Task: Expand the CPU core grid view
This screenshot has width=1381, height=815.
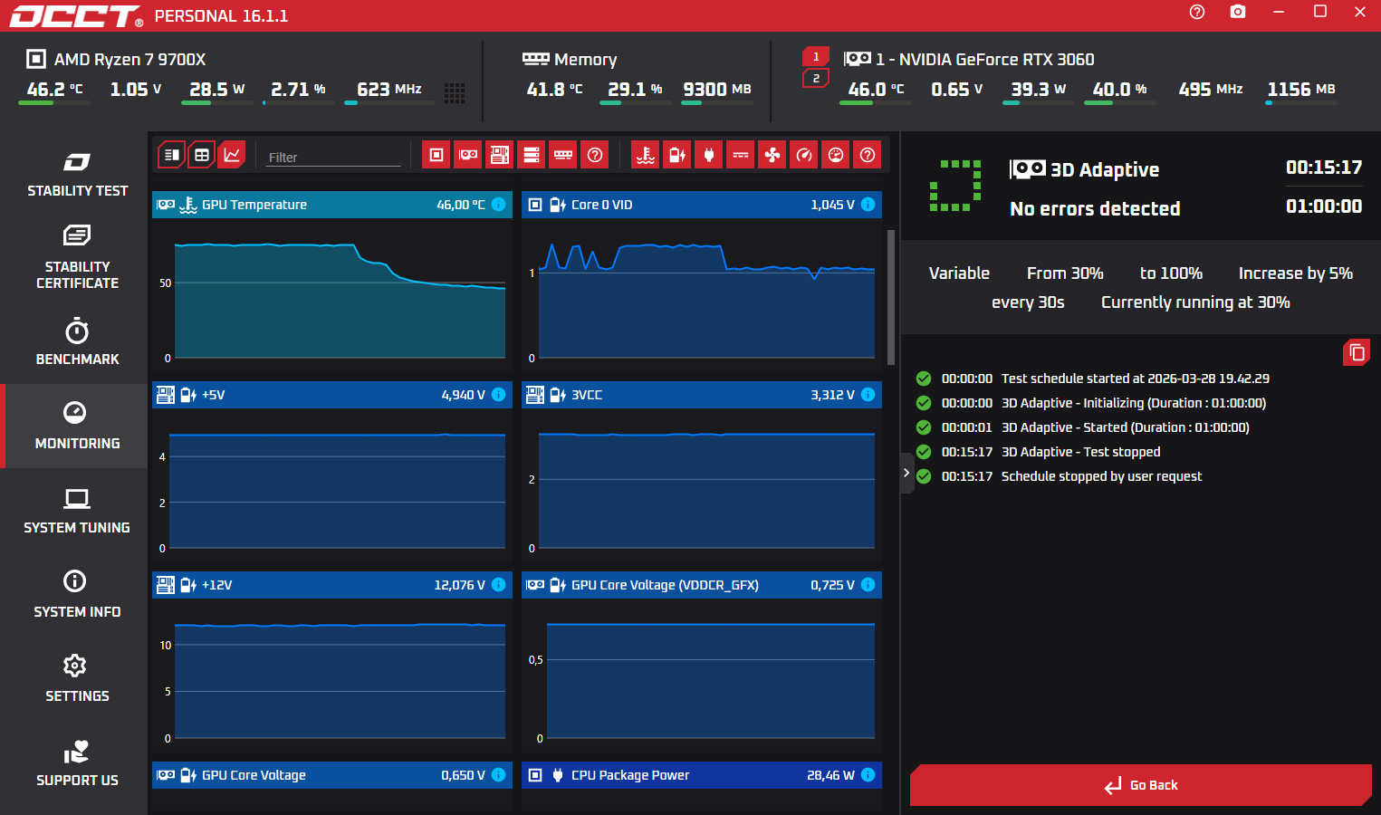Action: coord(455,92)
